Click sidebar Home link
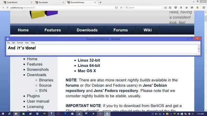207x116 pixels. click(x=32, y=59)
